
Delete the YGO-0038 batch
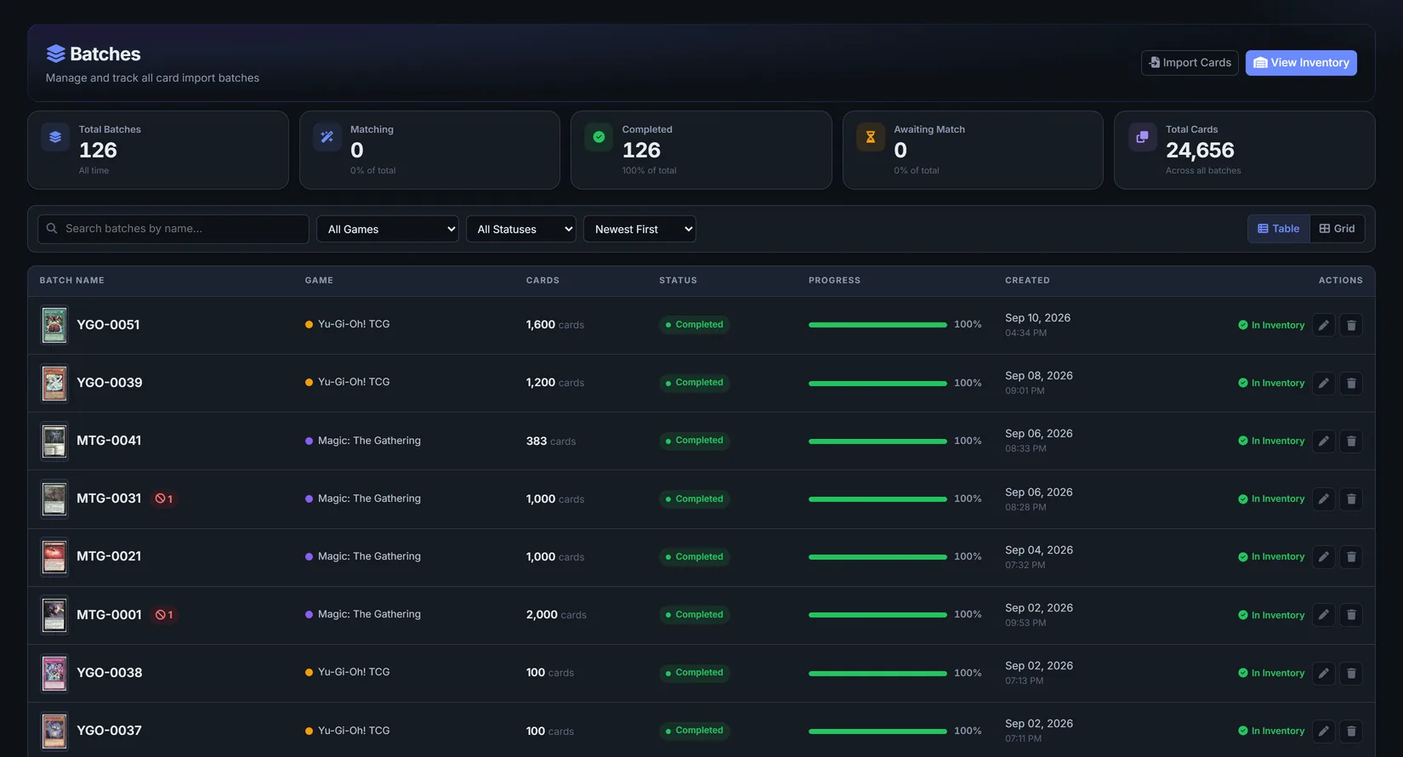(x=1351, y=673)
